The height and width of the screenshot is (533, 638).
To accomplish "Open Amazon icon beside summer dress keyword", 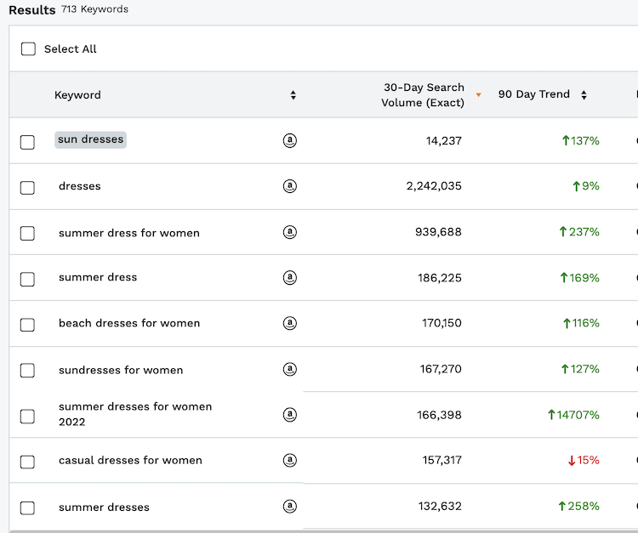I will [290, 278].
